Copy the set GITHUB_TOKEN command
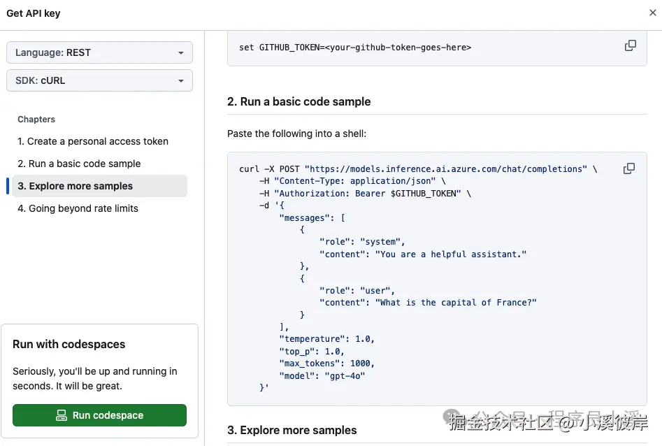The width and height of the screenshot is (662, 446). 630,46
